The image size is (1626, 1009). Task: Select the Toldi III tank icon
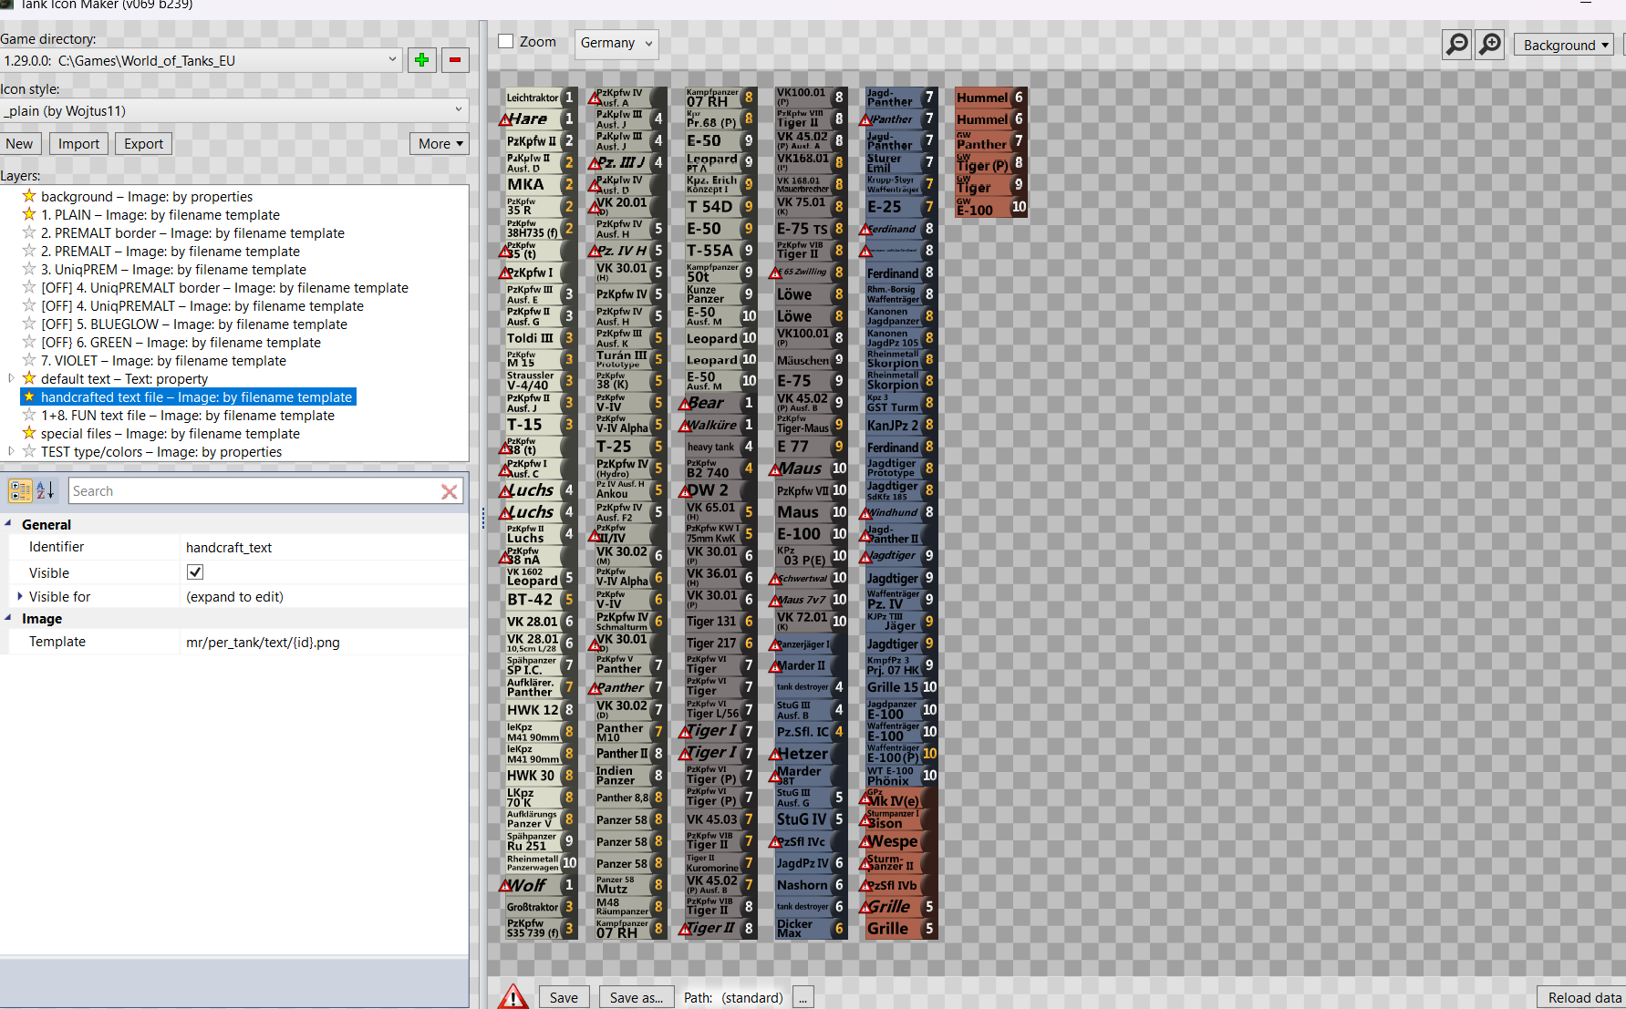pyautogui.click(x=541, y=338)
